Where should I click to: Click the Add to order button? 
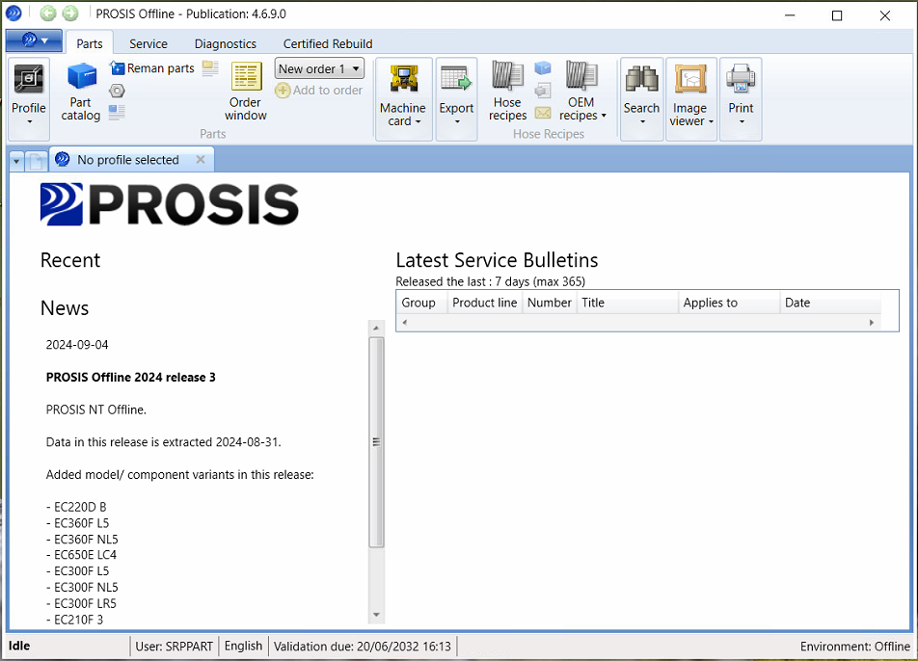point(319,90)
